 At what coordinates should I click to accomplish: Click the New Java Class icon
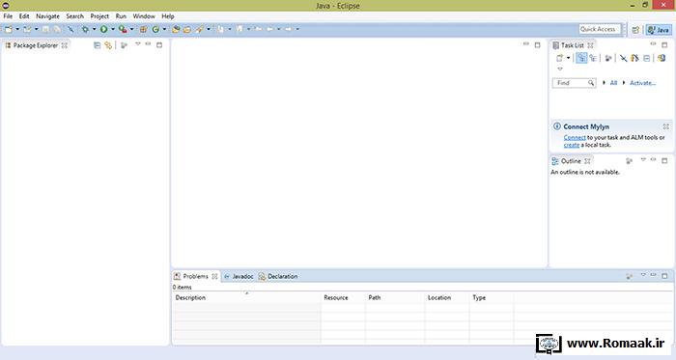[x=155, y=29]
